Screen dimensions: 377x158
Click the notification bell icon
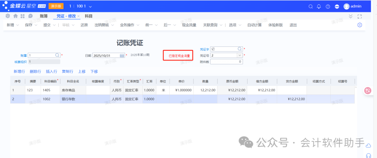[x=319, y=6]
